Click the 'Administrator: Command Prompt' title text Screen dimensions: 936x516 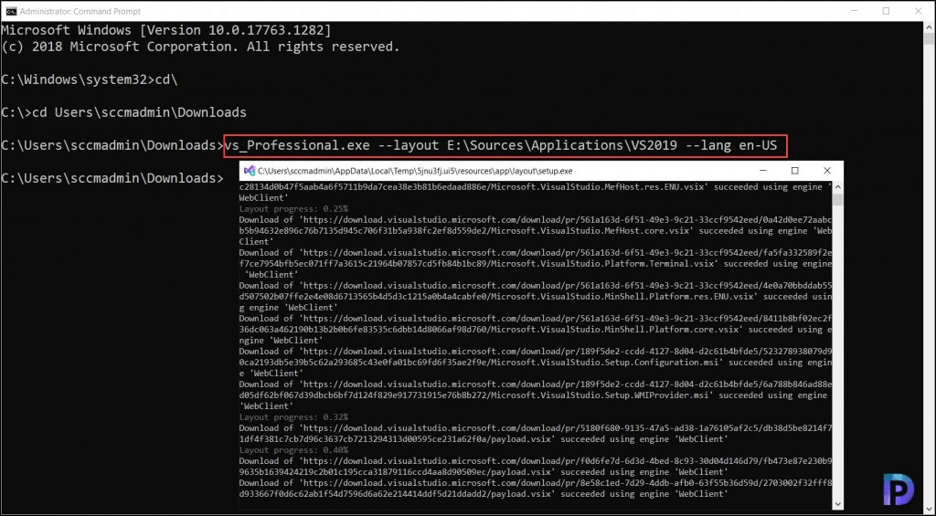80,11
